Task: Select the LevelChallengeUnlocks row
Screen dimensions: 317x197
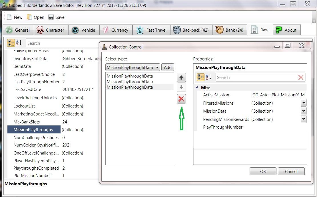Action: pyautogui.click(x=53, y=98)
